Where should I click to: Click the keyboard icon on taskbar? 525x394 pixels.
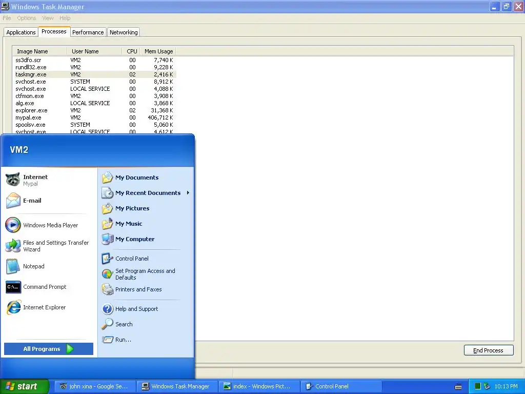(459, 387)
